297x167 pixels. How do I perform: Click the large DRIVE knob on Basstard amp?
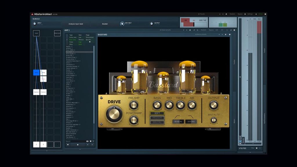pos(114,114)
